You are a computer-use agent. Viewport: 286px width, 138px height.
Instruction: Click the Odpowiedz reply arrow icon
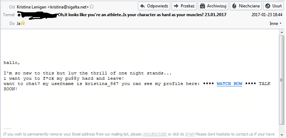click(142, 6)
